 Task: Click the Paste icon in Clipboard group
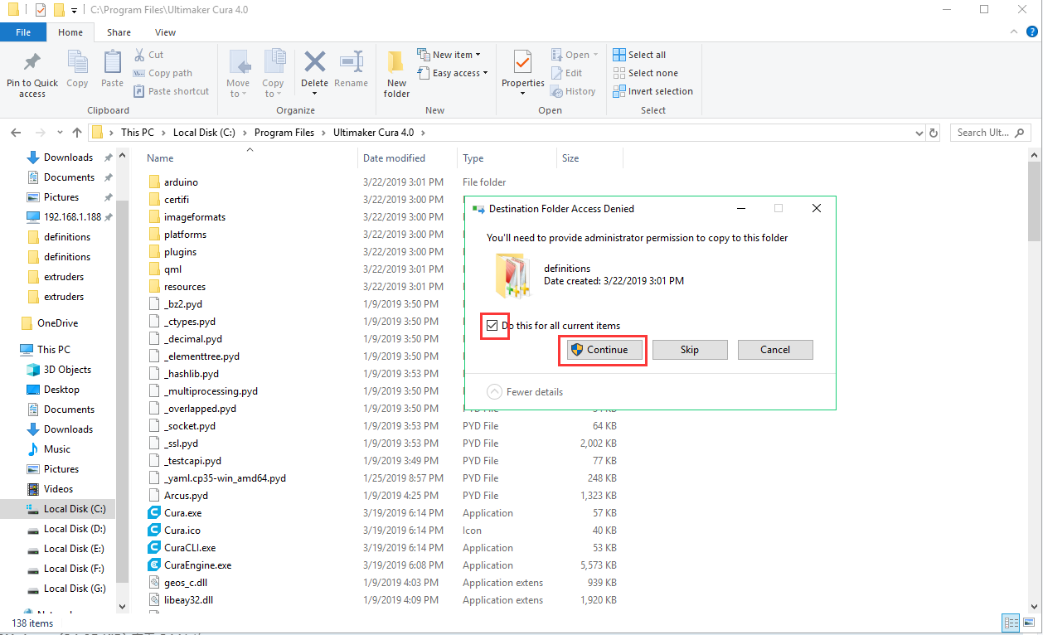112,64
